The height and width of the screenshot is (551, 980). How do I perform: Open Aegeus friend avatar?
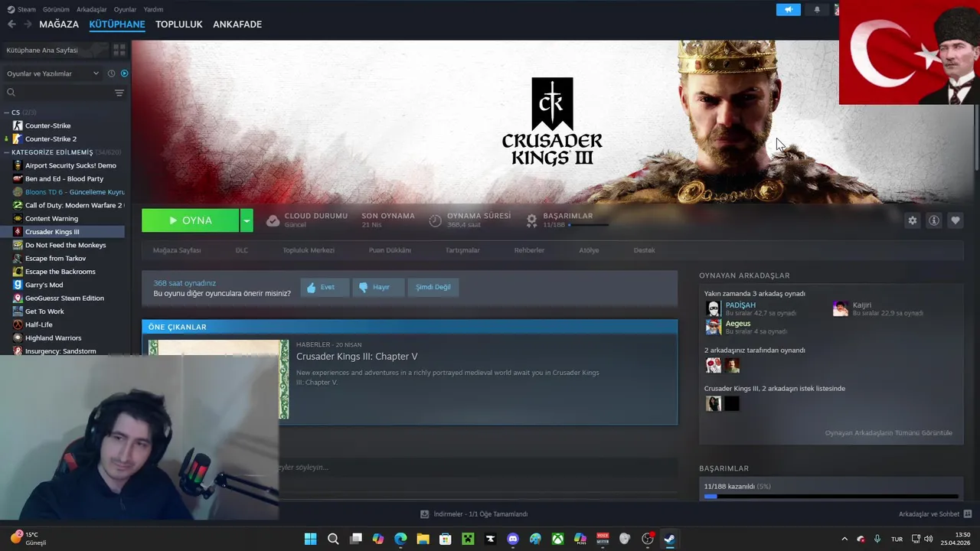[x=714, y=327]
